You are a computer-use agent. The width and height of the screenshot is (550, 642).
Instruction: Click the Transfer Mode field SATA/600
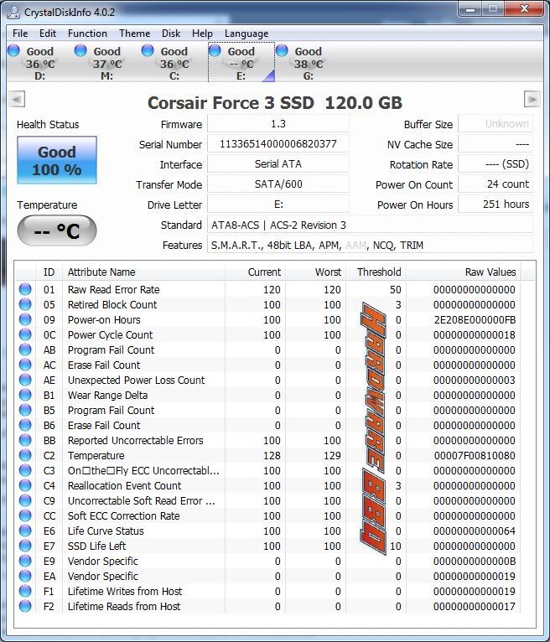click(x=278, y=184)
